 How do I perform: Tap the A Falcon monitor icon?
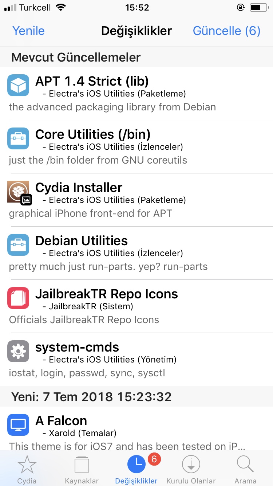coord(18,425)
